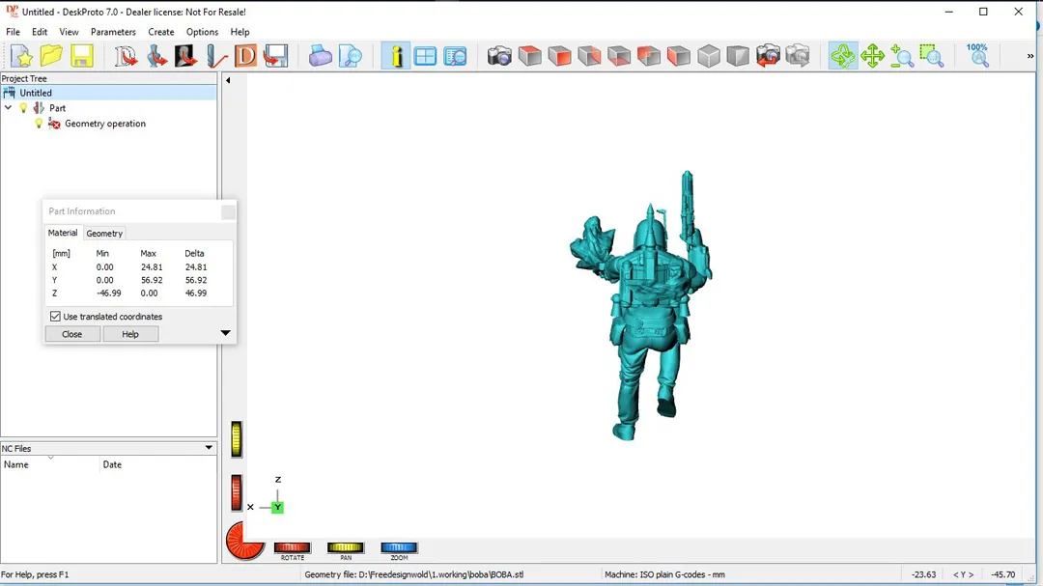Open the four-pane view layout icon
Image resolution: width=1043 pixels, height=586 pixels.
click(x=425, y=57)
